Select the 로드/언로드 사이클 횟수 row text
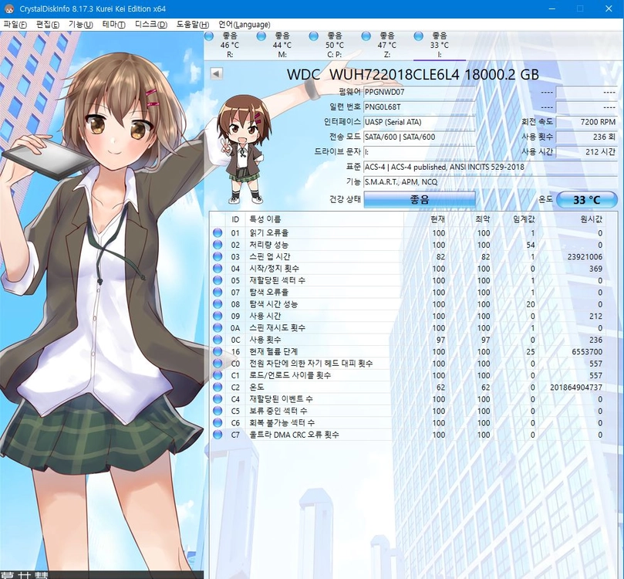The height and width of the screenshot is (579, 624). click(290, 375)
